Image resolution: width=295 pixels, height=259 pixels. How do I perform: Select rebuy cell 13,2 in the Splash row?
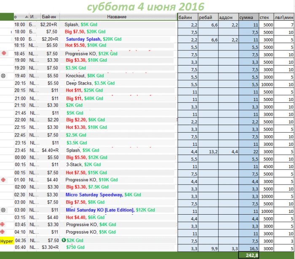click(x=208, y=152)
